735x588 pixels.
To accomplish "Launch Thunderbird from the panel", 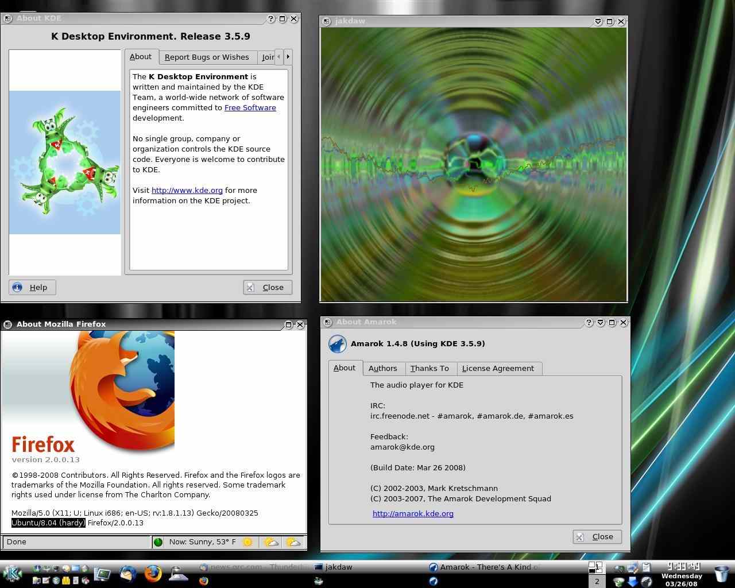I will point(128,573).
